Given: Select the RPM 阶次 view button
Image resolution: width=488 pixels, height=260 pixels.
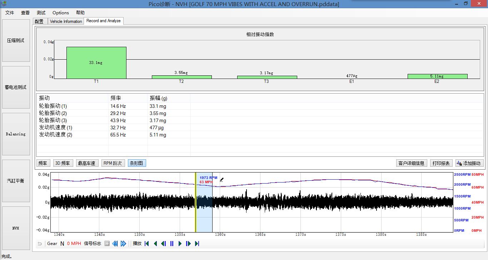Looking at the screenshot, I should [x=113, y=163].
